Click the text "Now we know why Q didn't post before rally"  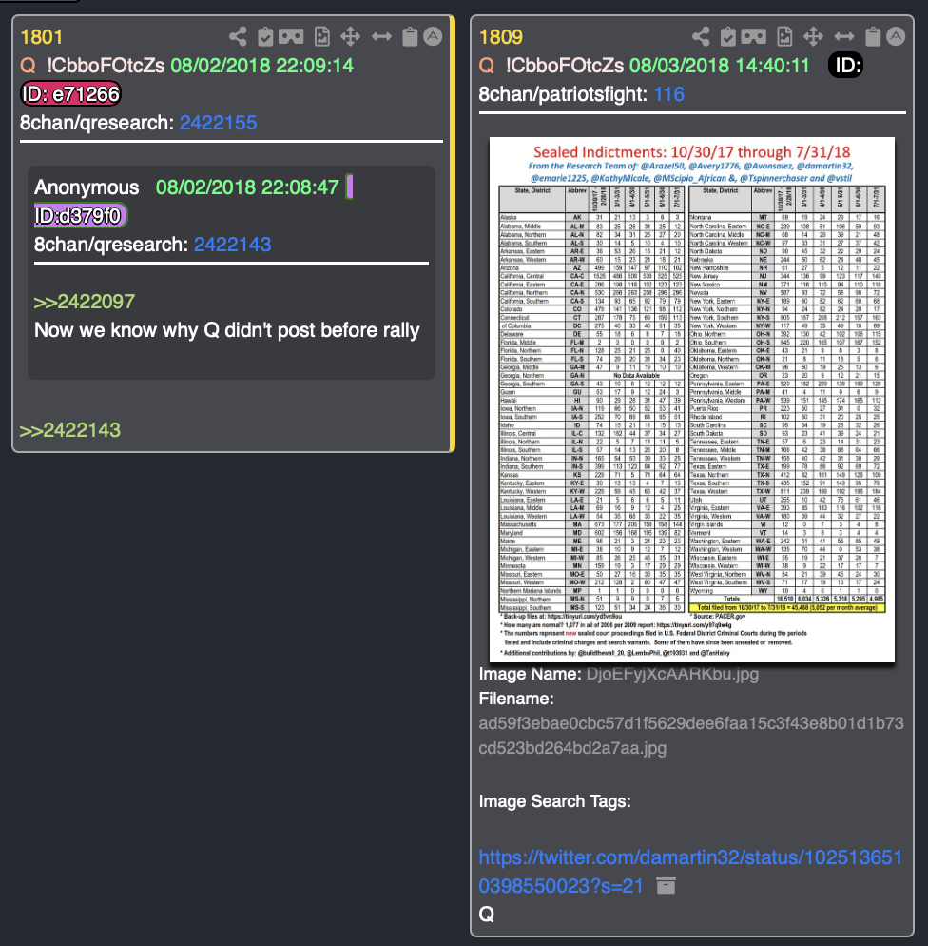click(x=227, y=330)
